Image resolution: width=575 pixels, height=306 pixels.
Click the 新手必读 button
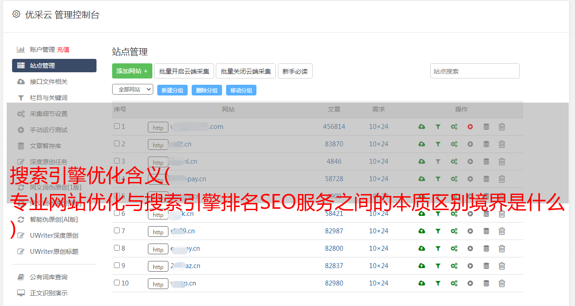(x=295, y=71)
